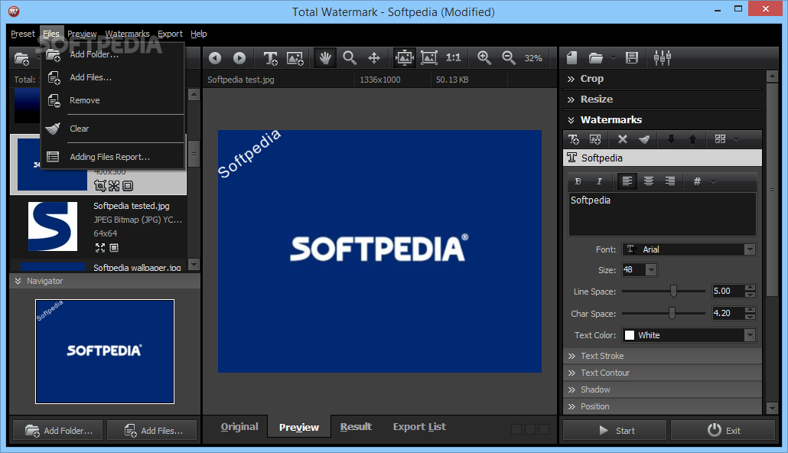The width and height of the screenshot is (788, 453).
Task: Expand Text Stroke options
Action: tap(663, 356)
